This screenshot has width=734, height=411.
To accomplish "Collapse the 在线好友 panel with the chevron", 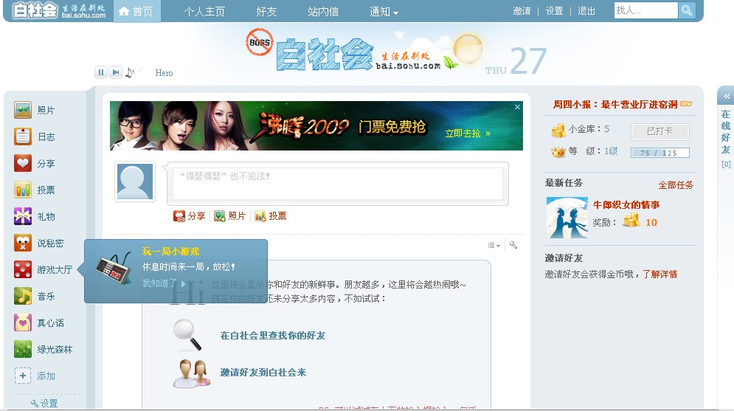I will (x=727, y=97).
